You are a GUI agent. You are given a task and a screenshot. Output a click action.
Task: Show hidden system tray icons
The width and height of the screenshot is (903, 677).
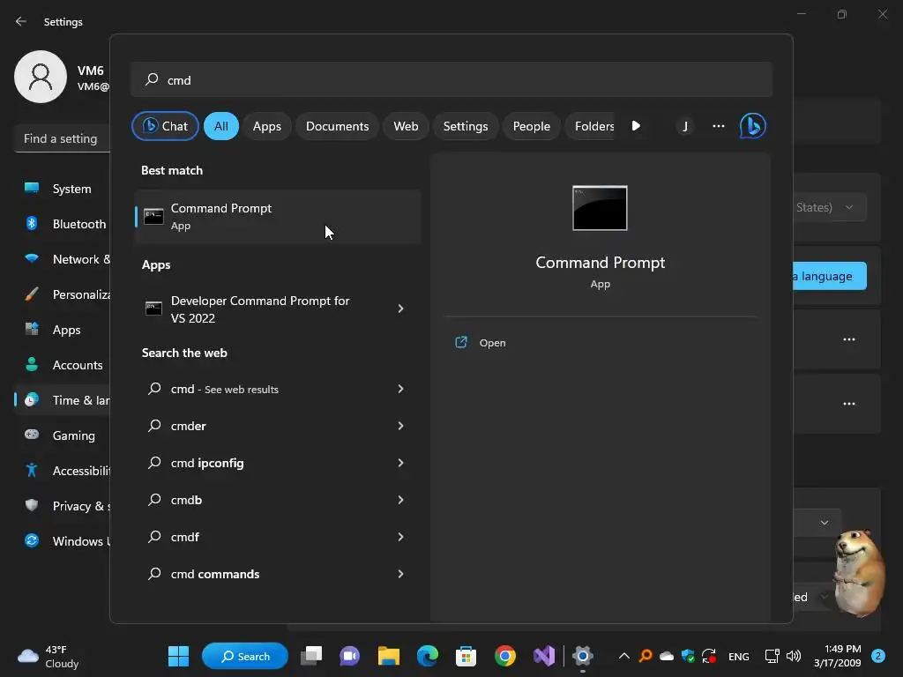coord(623,656)
